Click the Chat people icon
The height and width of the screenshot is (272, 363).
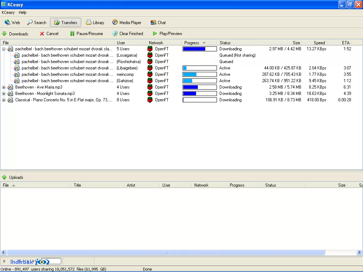pyautogui.click(x=153, y=22)
